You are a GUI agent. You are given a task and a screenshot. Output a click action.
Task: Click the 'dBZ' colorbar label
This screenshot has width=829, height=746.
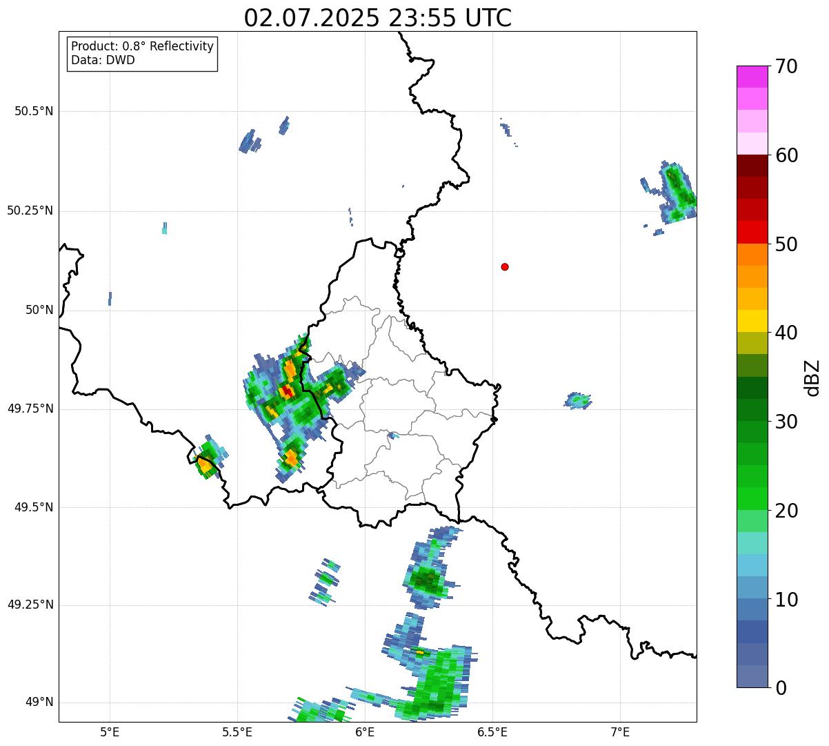tap(812, 377)
